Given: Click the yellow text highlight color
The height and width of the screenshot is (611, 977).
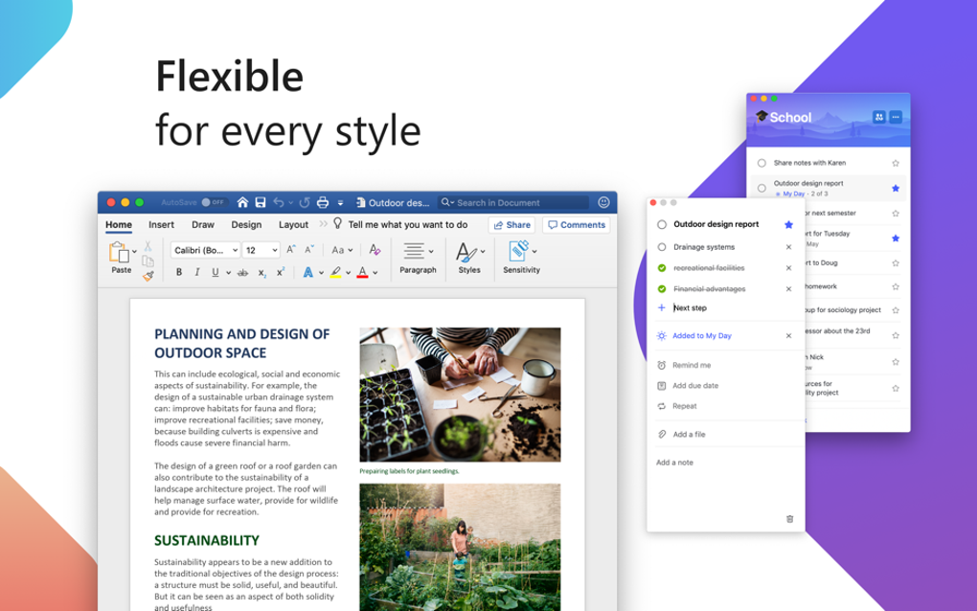Looking at the screenshot, I should coord(335,273).
